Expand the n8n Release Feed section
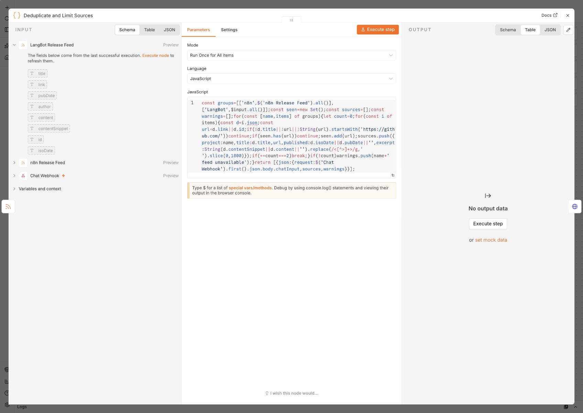 click(14, 163)
